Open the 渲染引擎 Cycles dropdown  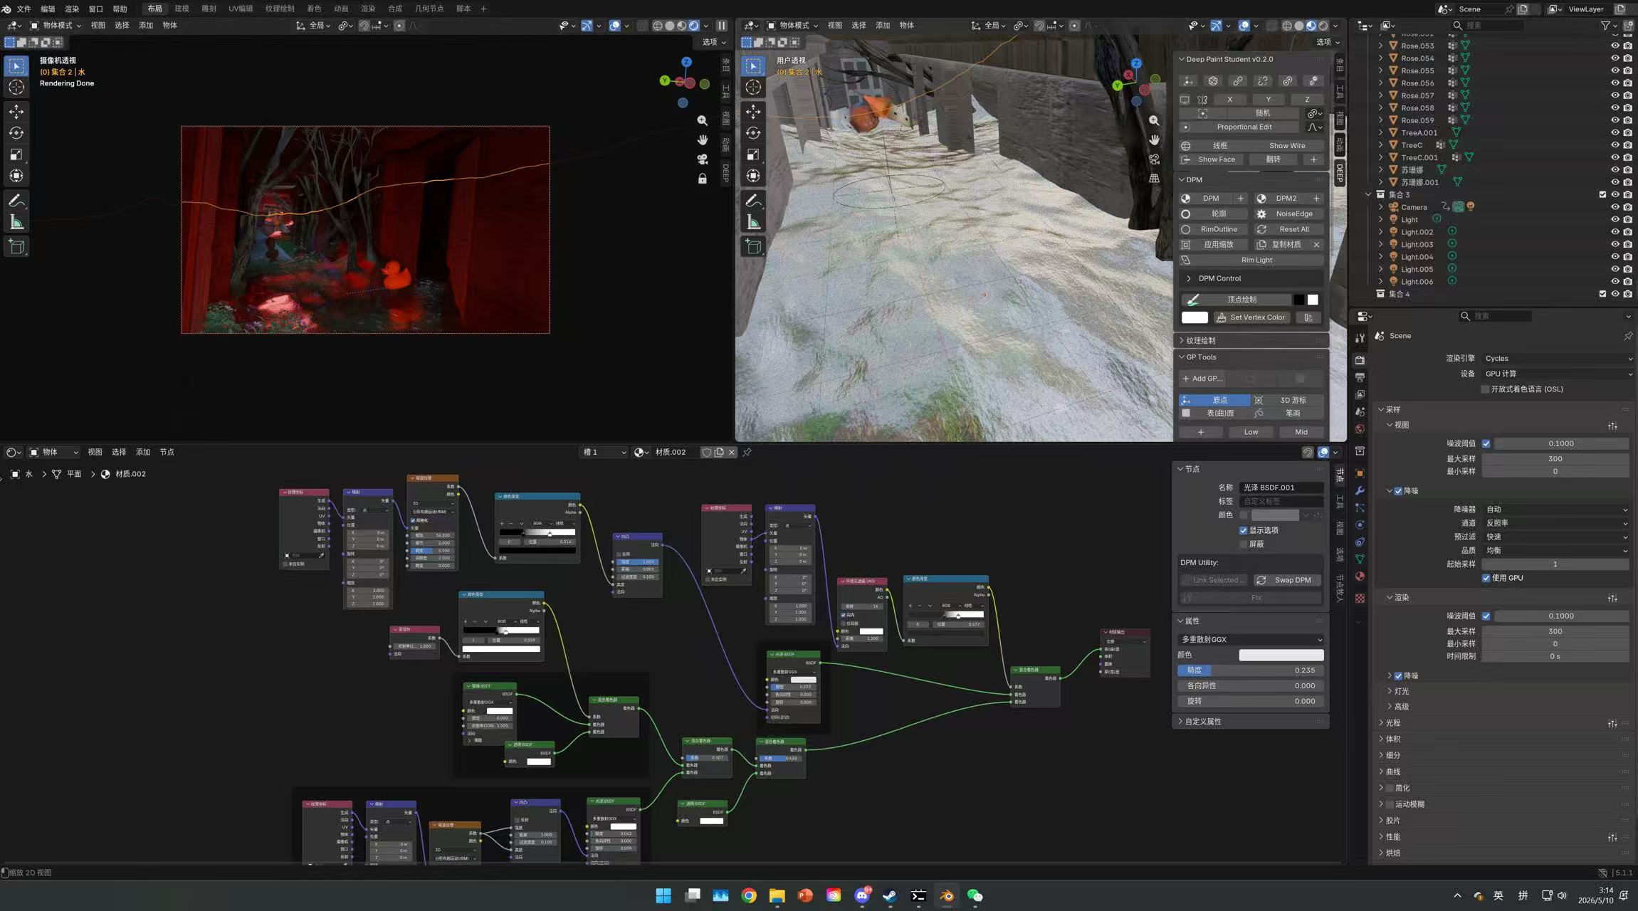1558,359
